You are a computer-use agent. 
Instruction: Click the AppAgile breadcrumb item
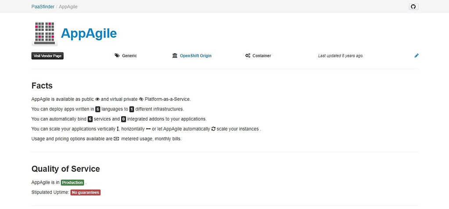tap(68, 7)
